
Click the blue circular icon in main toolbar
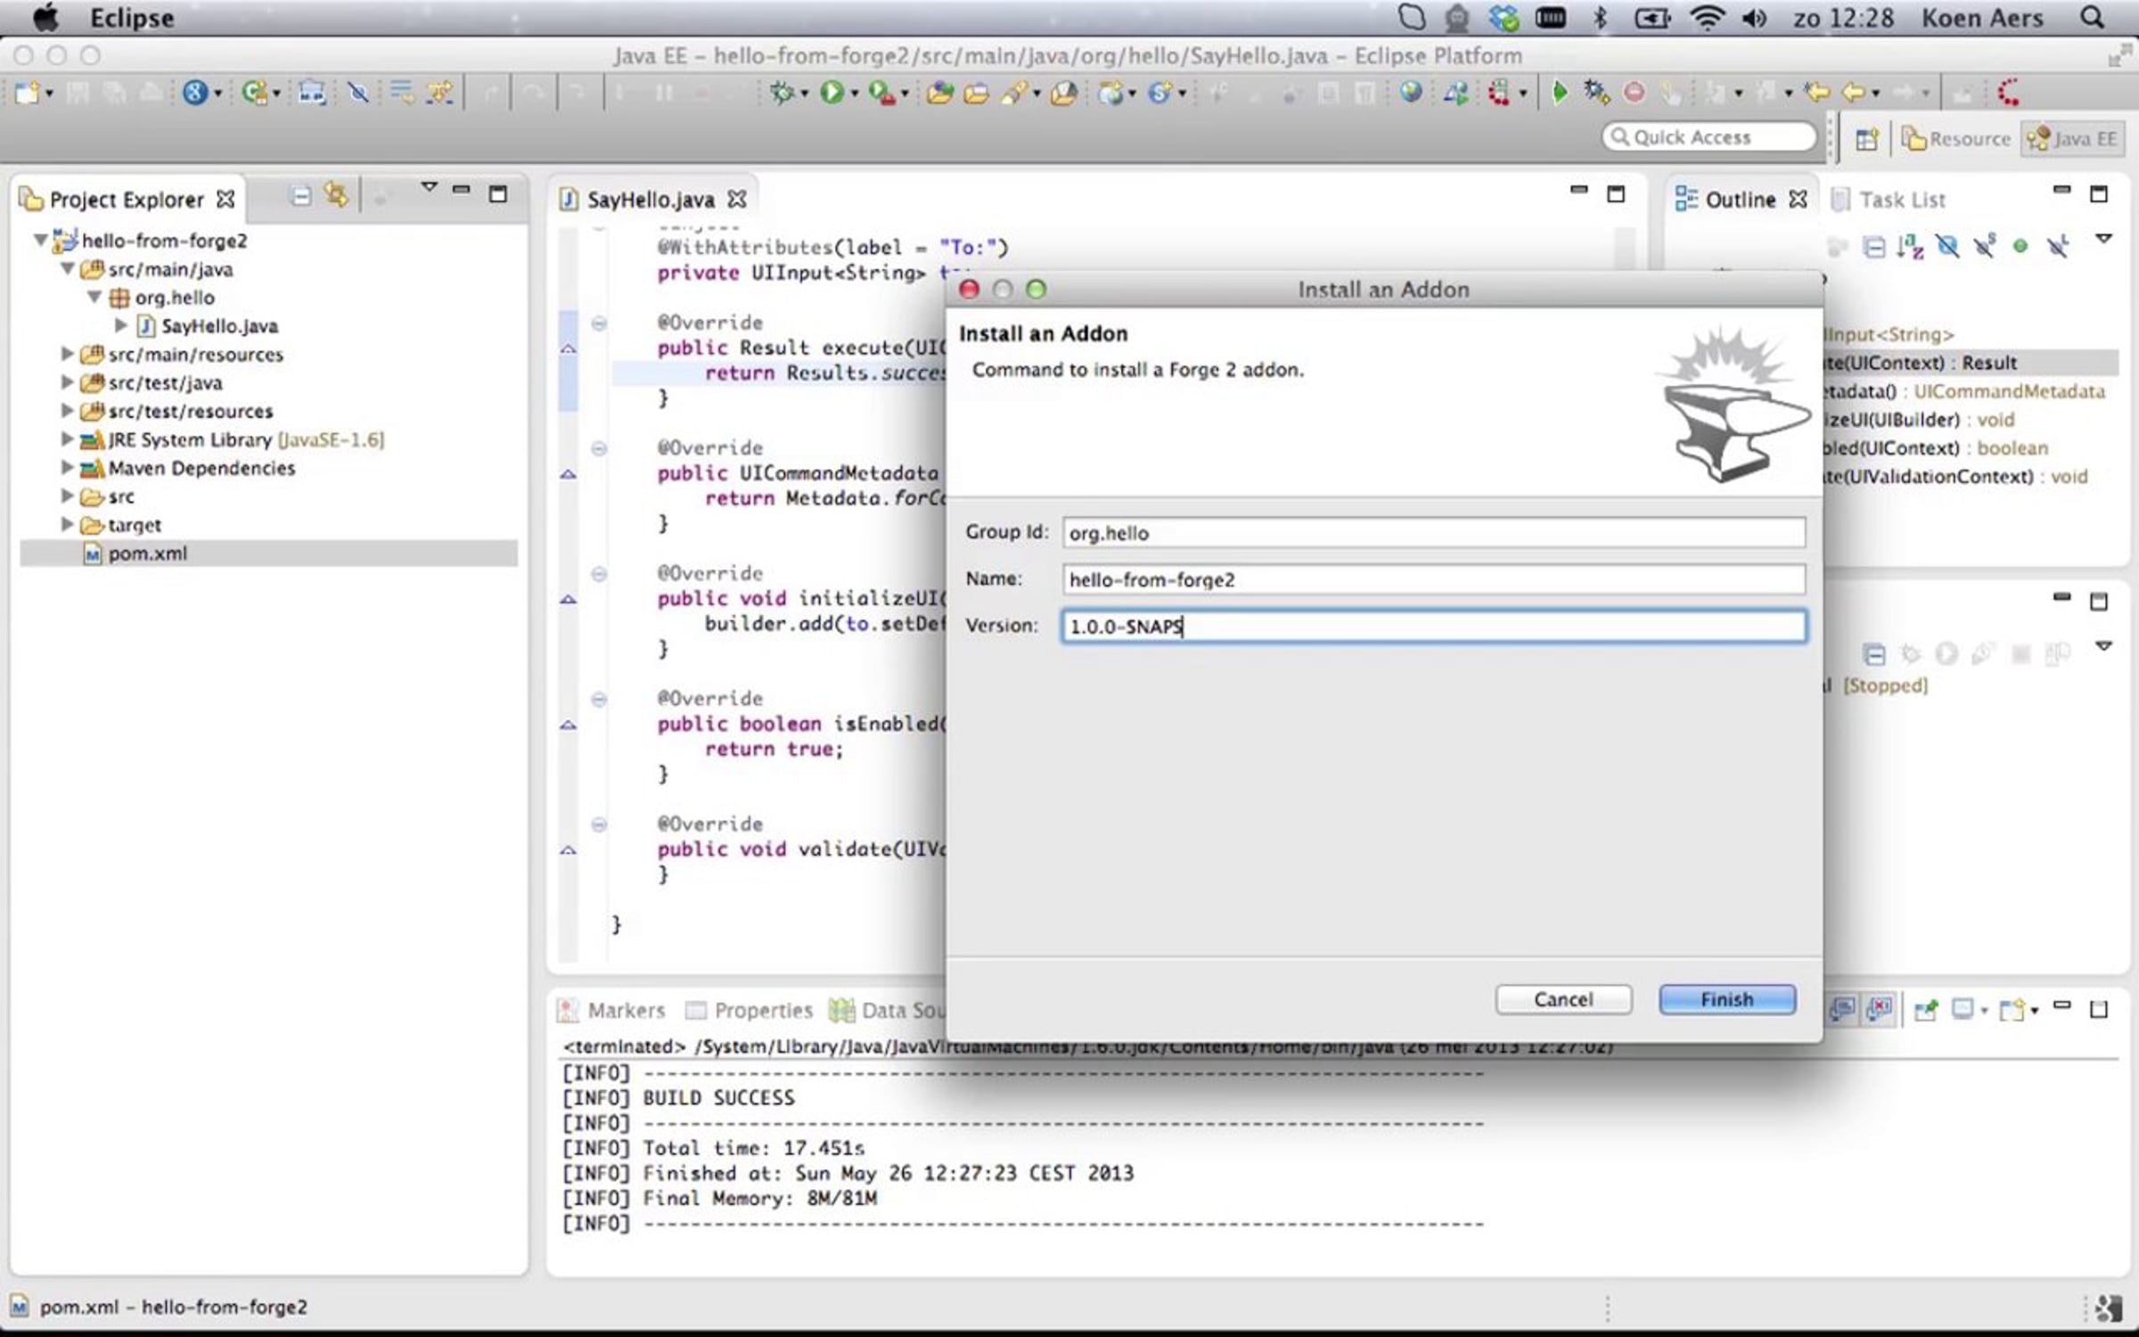[x=194, y=92]
